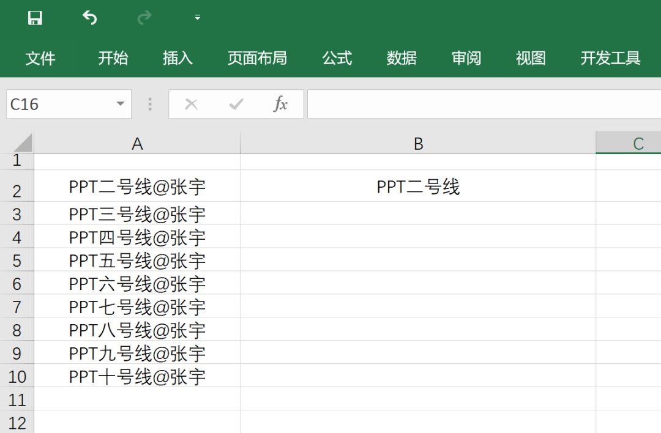The image size is (661, 433).
Task: Click the Redo arrow icon
Action: click(144, 18)
